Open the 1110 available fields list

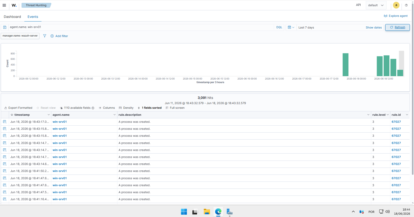point(77,108)
